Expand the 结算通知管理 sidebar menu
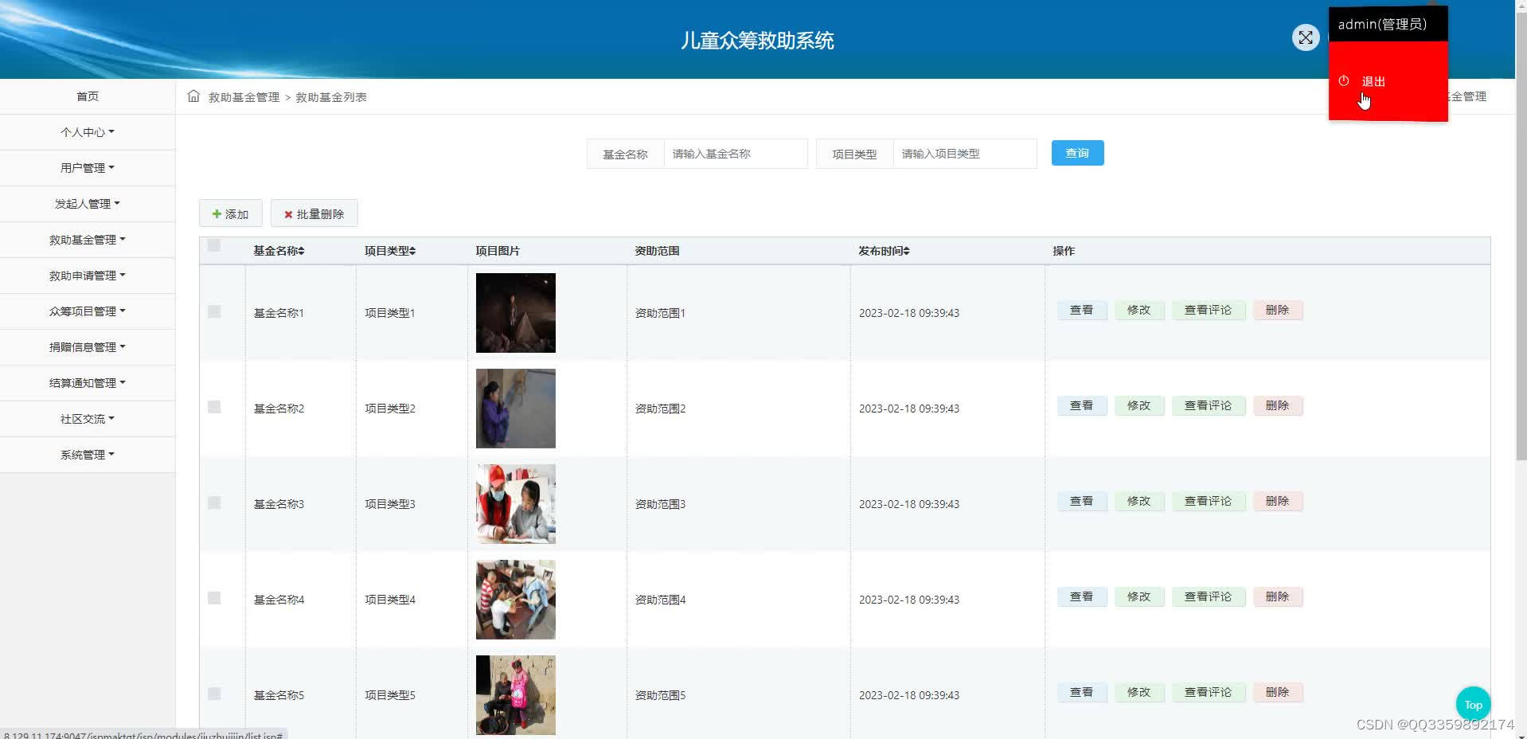The image size is (1527, 739). point(88,383)
